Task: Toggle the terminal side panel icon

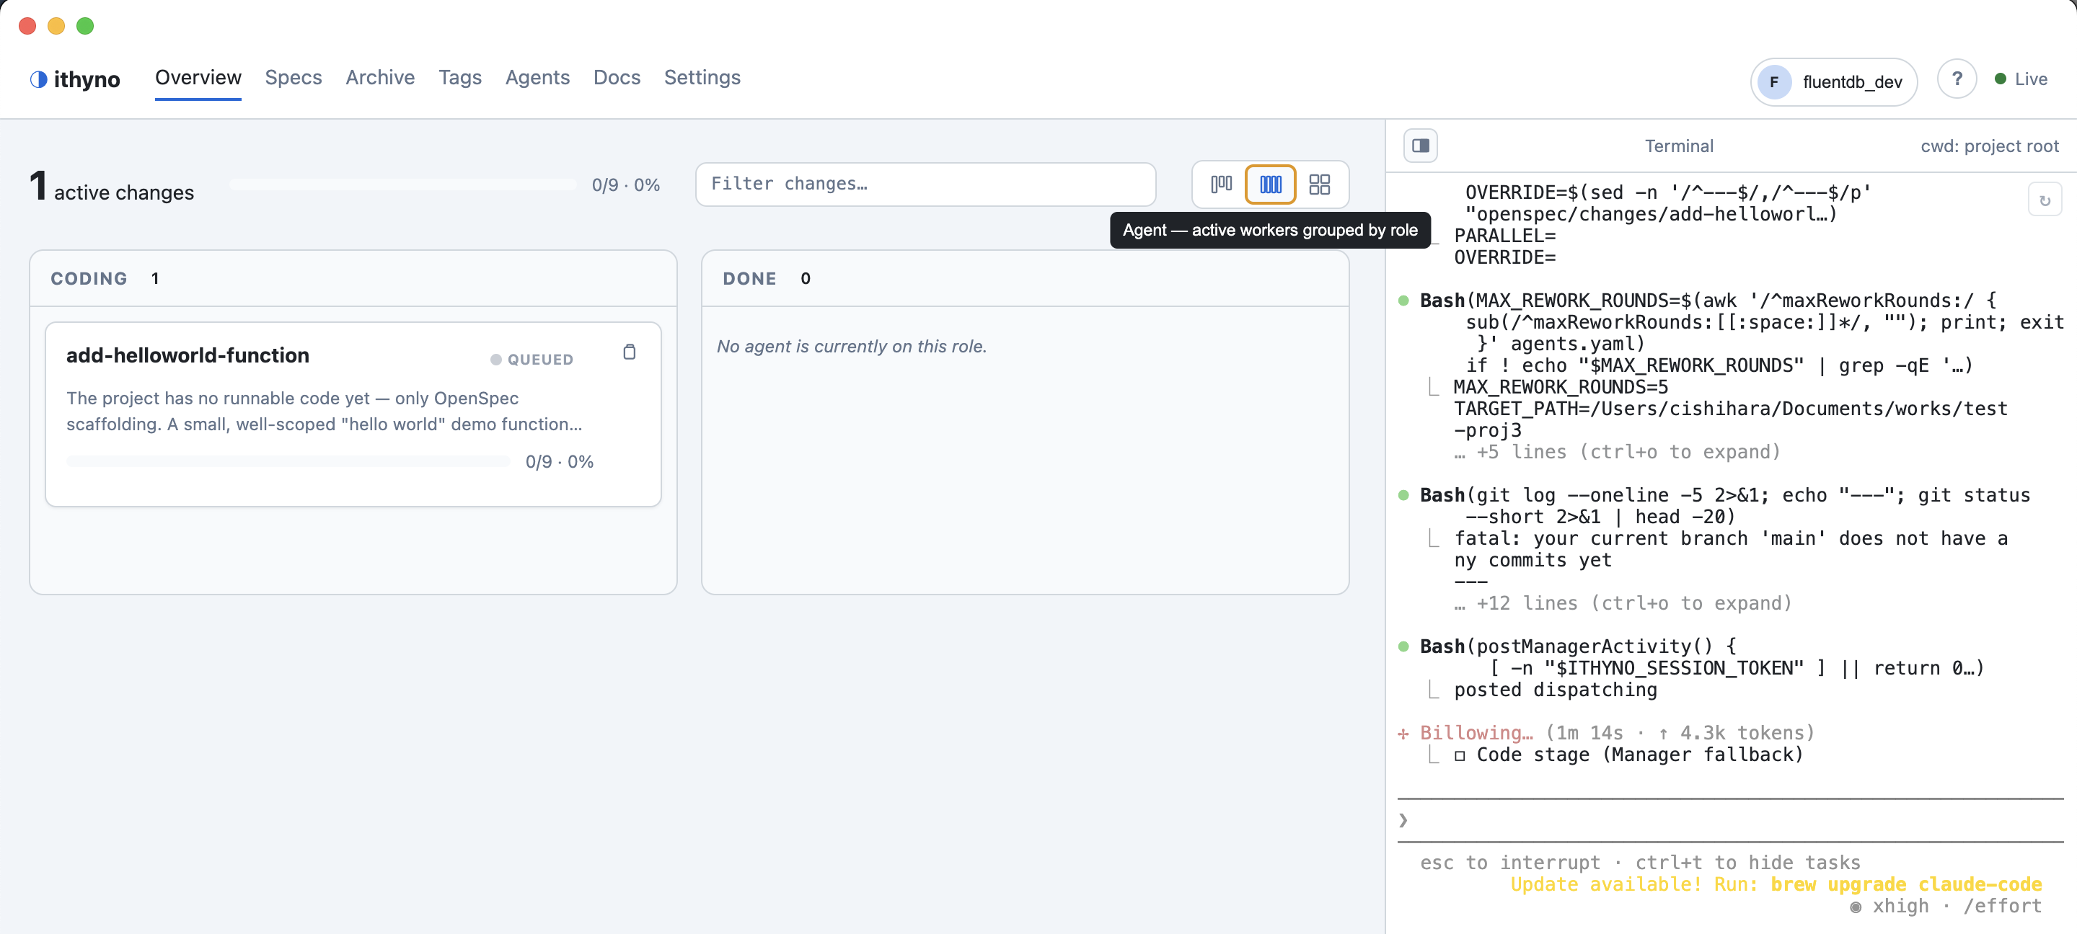Action: (x=1420, y=146)
